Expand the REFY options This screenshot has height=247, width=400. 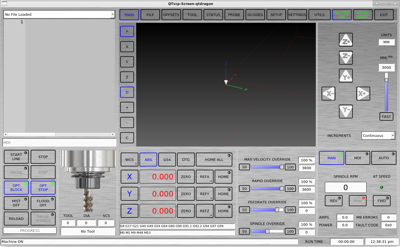(211, 198)
